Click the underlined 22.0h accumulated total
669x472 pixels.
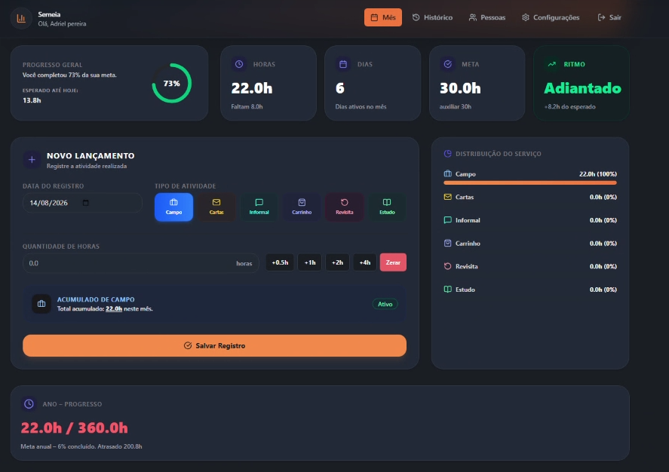(114, 308)
